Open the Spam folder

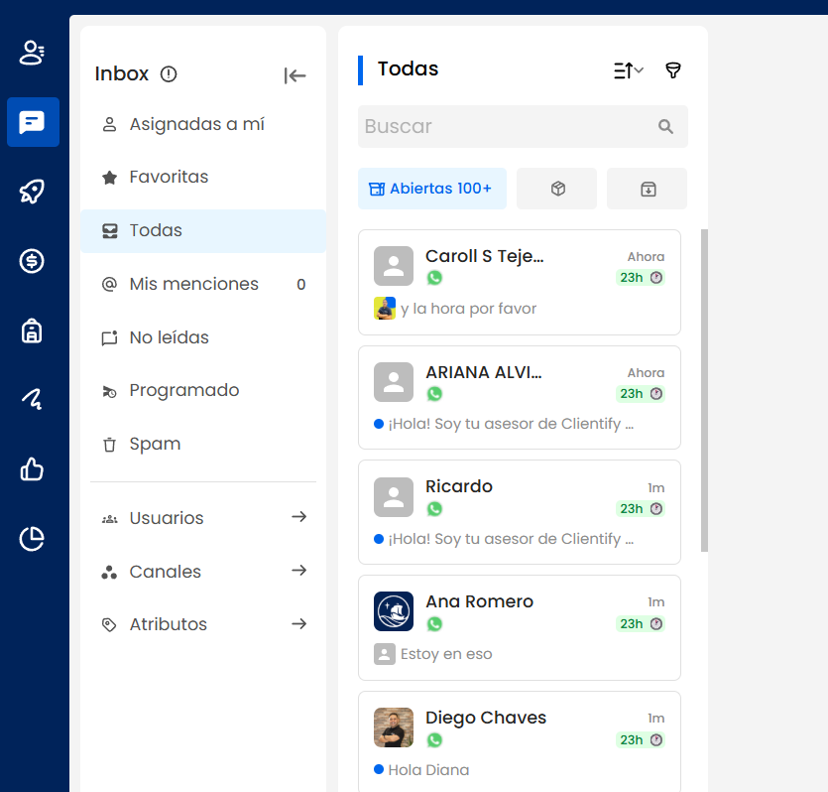point(203,444)
